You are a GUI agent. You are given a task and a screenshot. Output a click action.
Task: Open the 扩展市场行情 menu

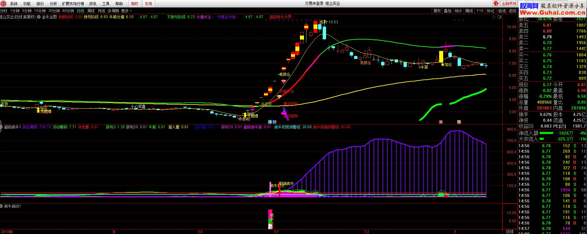(73, 4)
